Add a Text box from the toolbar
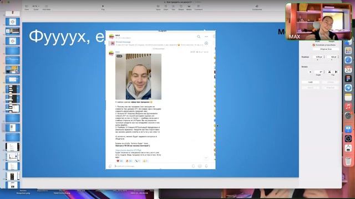 173,7
